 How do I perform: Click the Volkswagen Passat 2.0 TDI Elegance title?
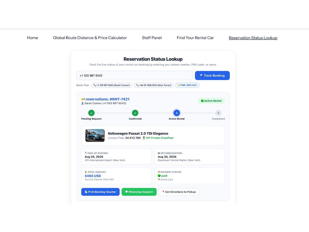pos(138,134)
